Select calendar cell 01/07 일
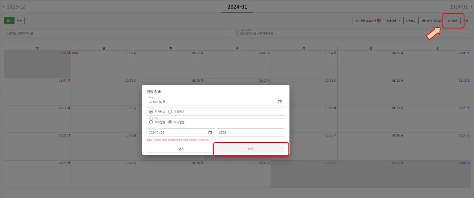This screenshot has height=198, width=474. coord(37,91)
